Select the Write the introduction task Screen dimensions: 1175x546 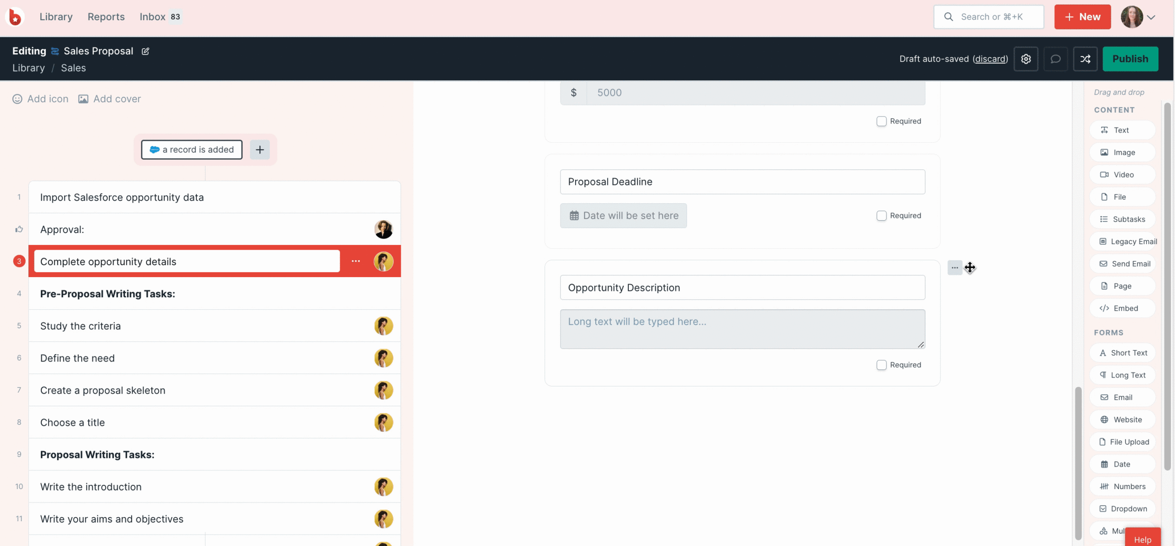(215, 486)
